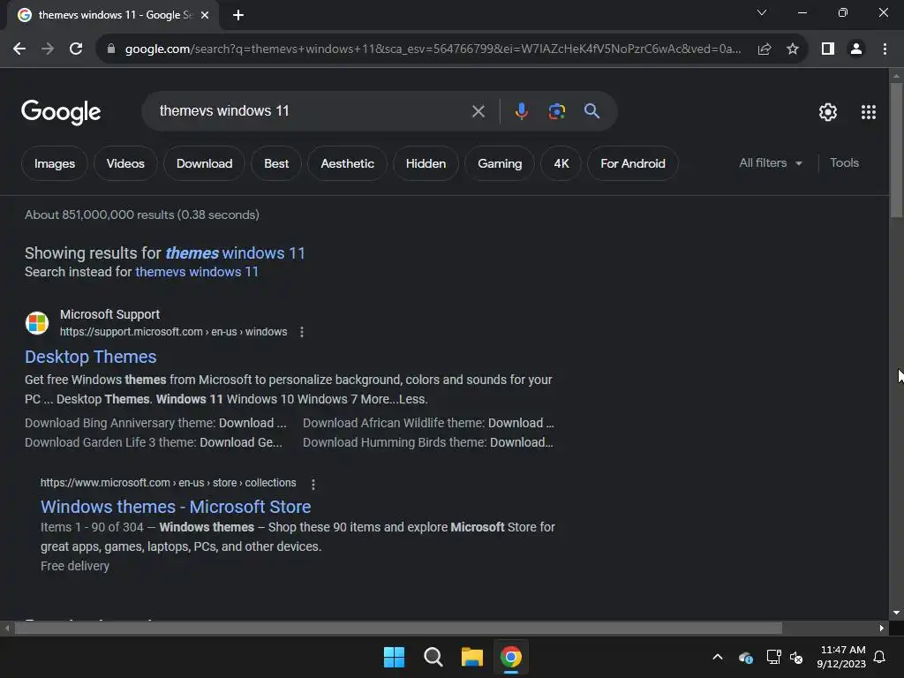Open the Windows Start menu
Image resolution: width=904 pixels, height=678 pixels.
click(395, 657)
